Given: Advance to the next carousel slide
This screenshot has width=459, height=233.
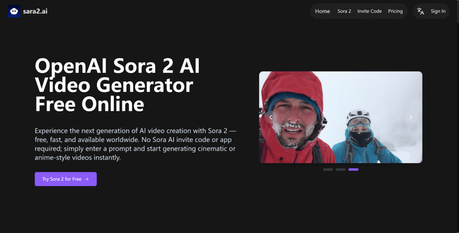Looking at the screenshot, I should point(411,117).
